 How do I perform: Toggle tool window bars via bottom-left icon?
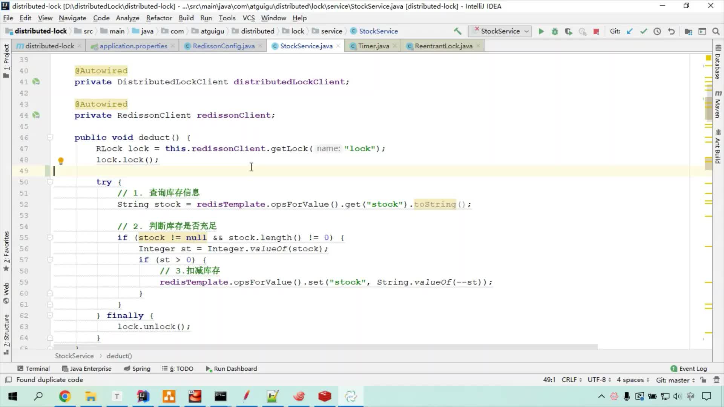click(x=8, y=380)
